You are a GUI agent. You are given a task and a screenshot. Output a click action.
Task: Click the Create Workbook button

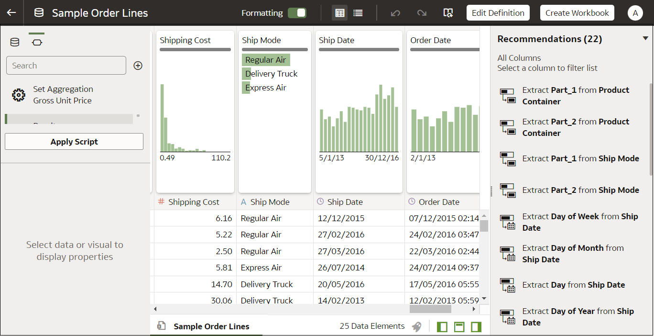pos(577,12)
